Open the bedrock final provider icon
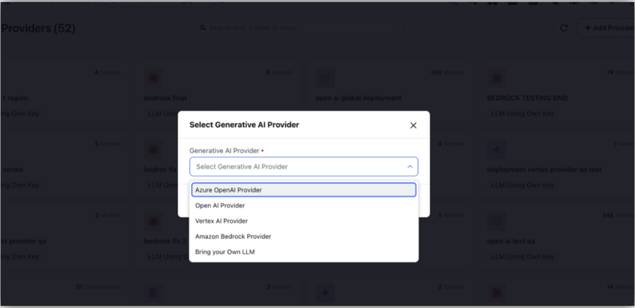 pyautogui.click(x=153, y=78)
